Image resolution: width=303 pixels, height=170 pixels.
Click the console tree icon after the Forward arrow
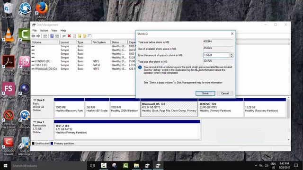[x=45, y=36]
